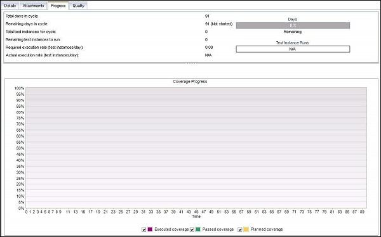381x237 pixels.
Task: Click the Planned coverage legend text
Action: pos(267,229)
